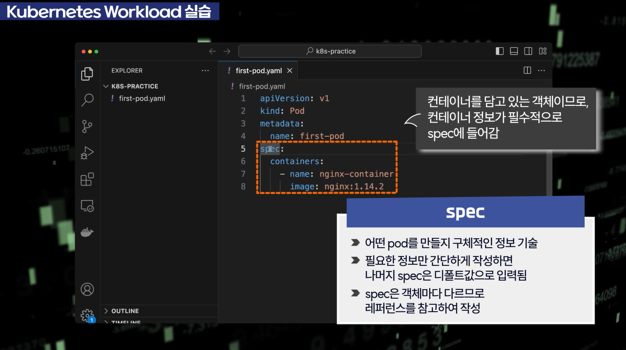The height and width of the screenshot is (350, 626).
Task: Open the Remote Explorer view
Action: [87, 206]
